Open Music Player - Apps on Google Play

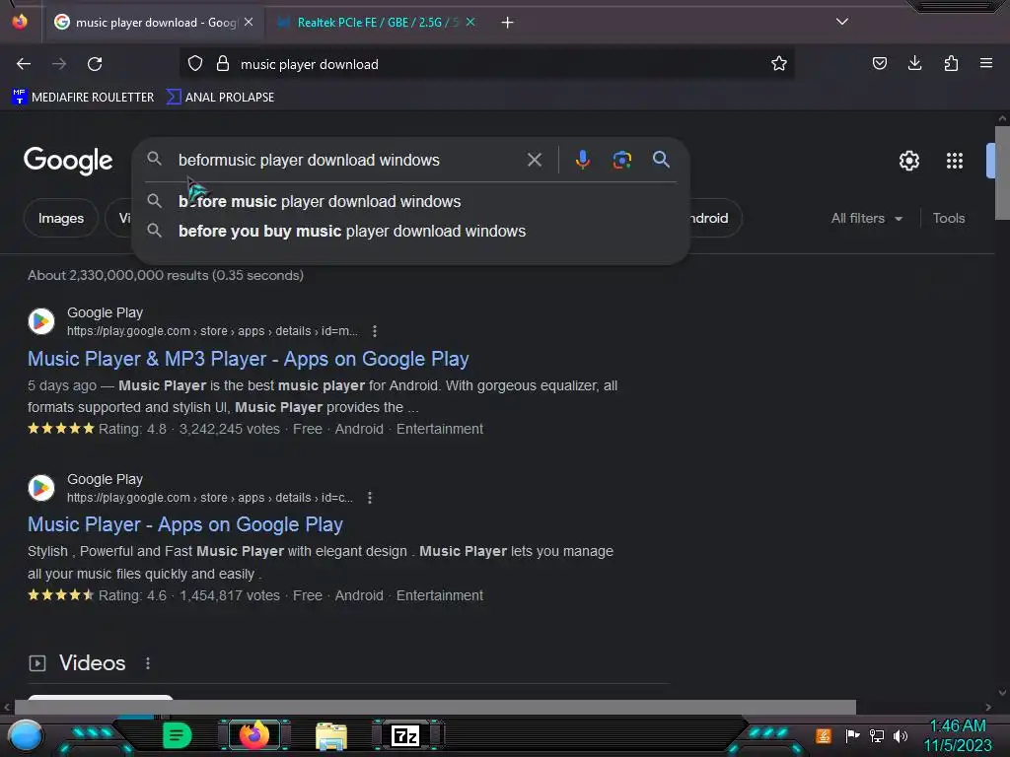click(184, 524)
